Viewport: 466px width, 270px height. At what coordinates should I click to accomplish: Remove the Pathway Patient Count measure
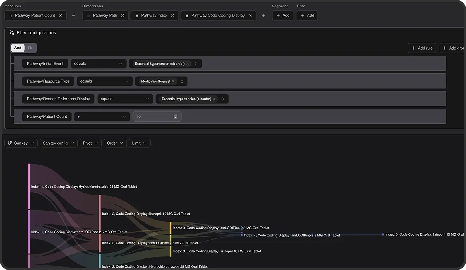pyautogui.click(x=60, y=16)
